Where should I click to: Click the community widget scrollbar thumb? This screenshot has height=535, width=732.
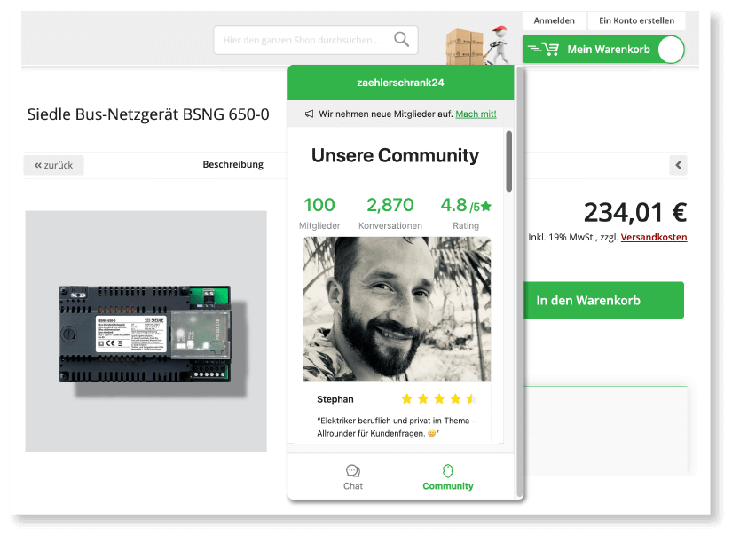click(x=509, y=161)
